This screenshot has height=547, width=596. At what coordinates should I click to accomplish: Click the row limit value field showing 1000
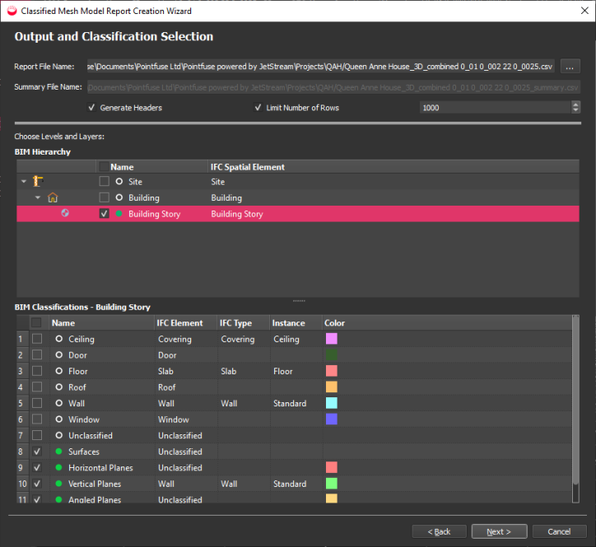(x=496, y=108)
